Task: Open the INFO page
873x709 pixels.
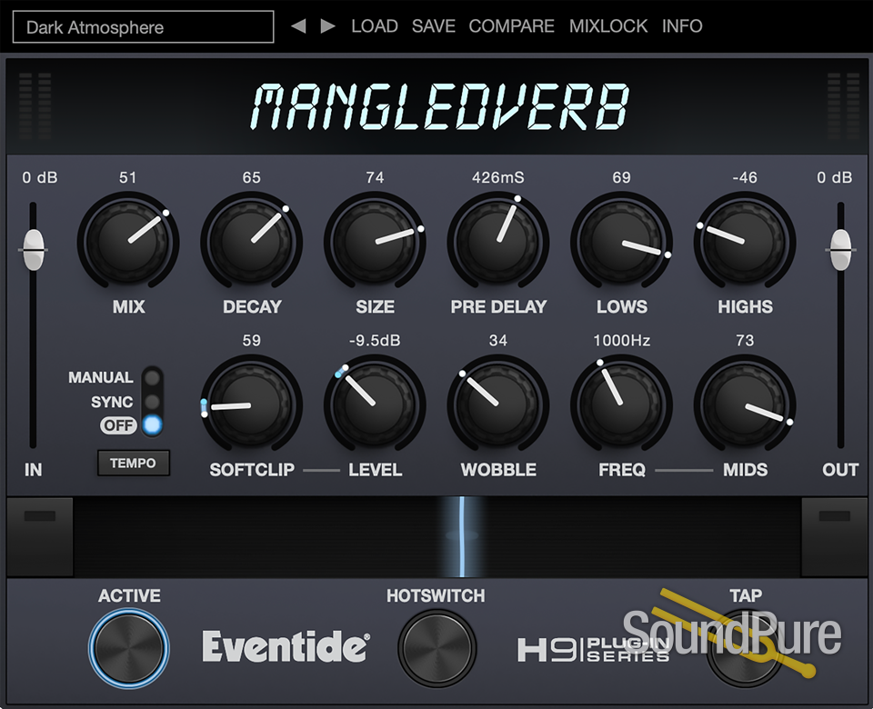Action: click(682, 26)
